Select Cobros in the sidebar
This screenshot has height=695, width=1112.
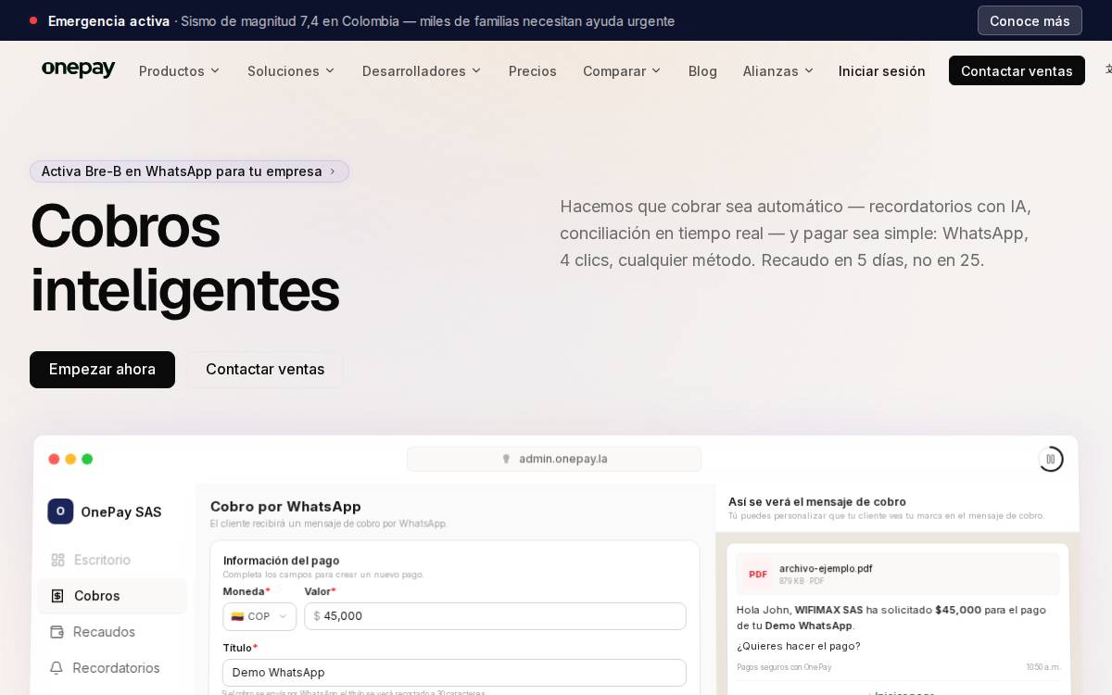point(112,596)
